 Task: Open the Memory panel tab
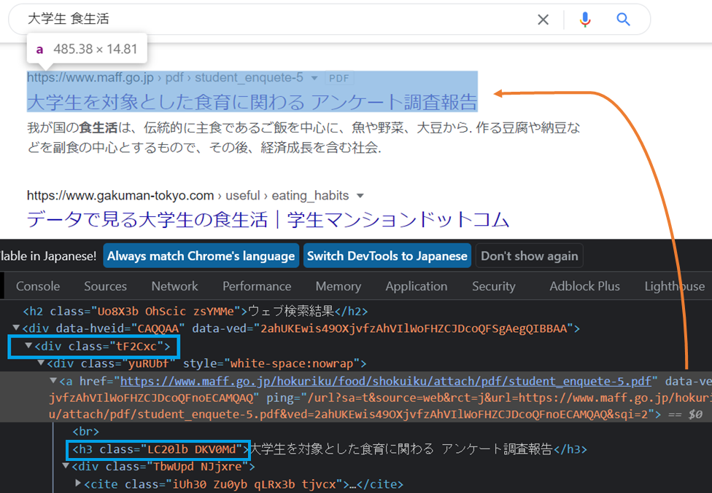click(x=338, y=286)
